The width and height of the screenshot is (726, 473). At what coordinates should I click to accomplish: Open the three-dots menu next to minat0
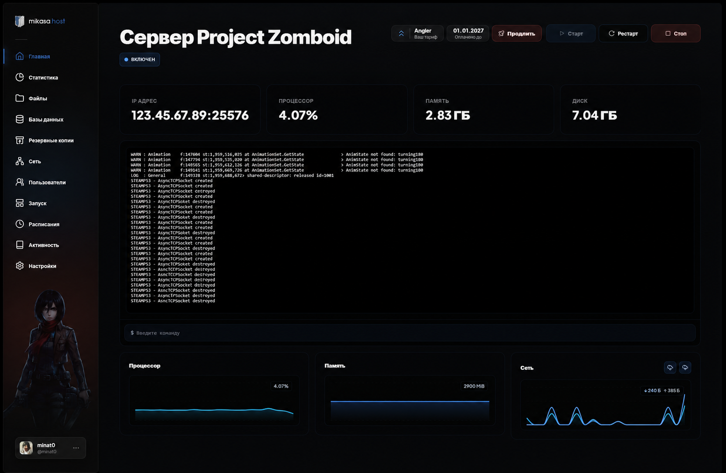click(x=76, y=448)
